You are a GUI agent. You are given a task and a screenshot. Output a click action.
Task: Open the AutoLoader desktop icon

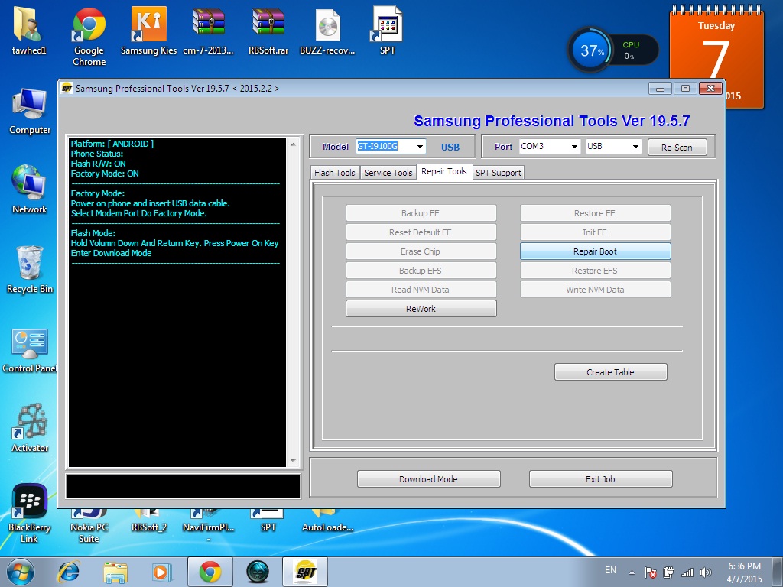pyautogui.click(x=327, y=521)
